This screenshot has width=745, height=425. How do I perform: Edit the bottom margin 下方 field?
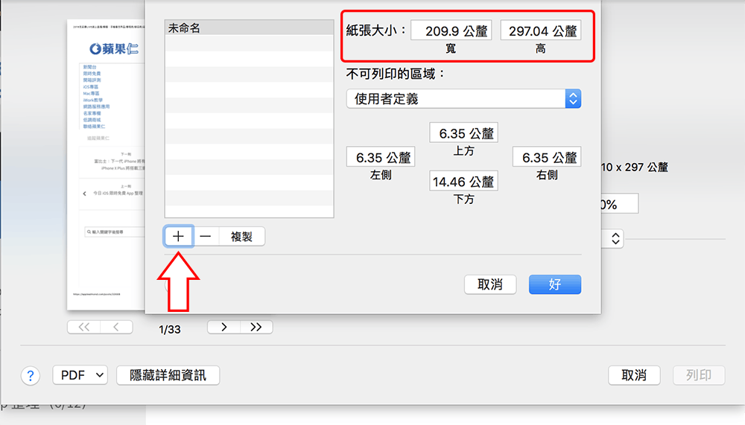463,181
